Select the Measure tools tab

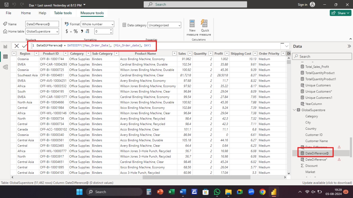pos(92,13)
